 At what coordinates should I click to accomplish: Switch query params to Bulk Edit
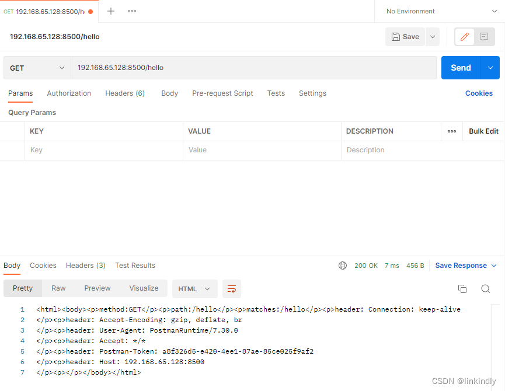483,131
